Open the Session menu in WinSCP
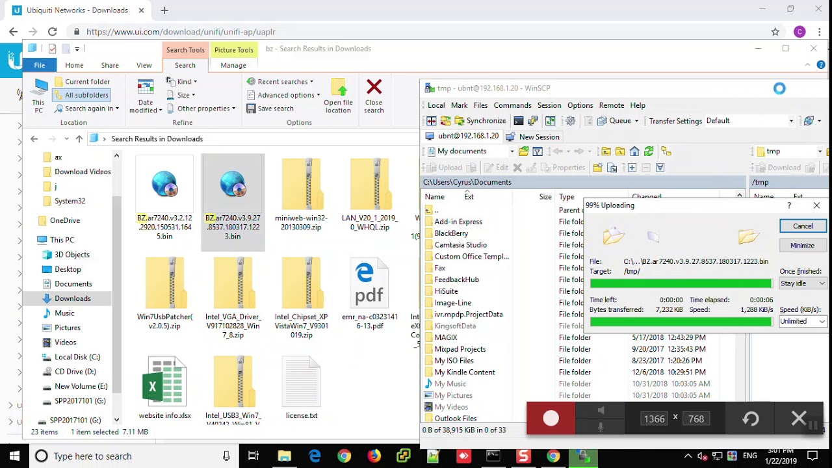Viewport: 832px width, 468px height. pyautogui.click(x=549, y=105)
